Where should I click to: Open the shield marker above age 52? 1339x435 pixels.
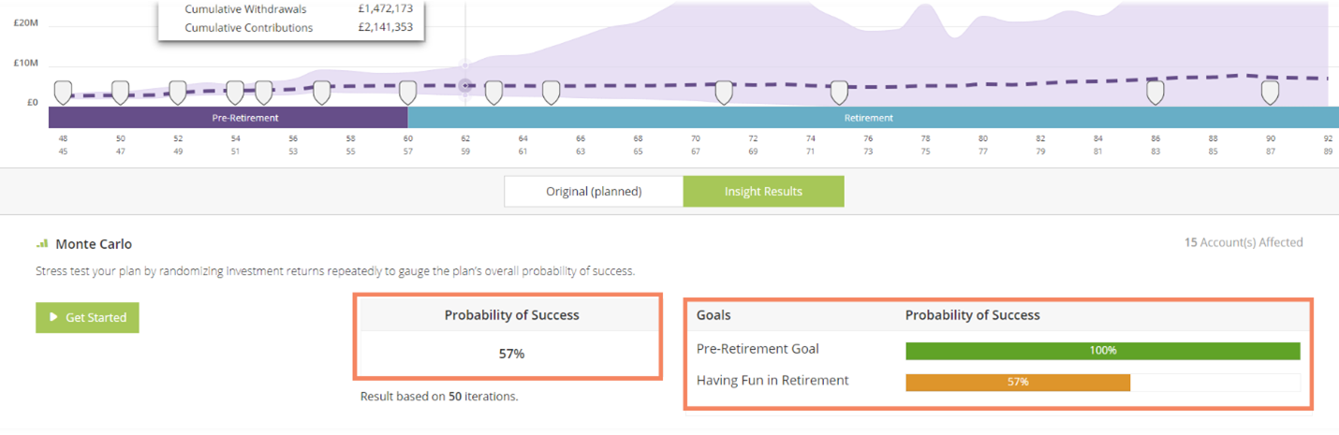[x=177, y=92]
